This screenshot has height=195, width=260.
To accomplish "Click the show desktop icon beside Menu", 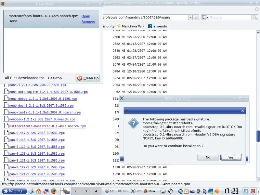I will (x=31, y=191).
